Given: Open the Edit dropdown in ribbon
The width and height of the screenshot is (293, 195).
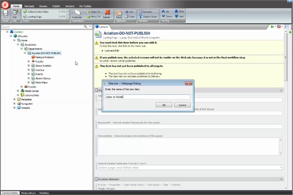Looking at the screenshot, I should click(x=15, y=17).
